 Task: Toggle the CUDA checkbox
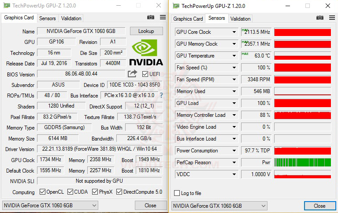click(x=70, y=192)
